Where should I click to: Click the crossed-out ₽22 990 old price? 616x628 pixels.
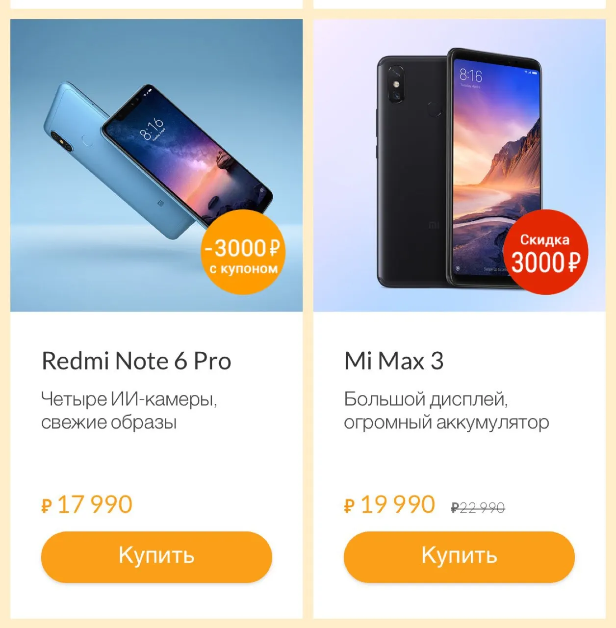(478, 508)
